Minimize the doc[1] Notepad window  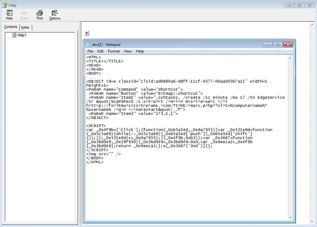tap(268, 44)
